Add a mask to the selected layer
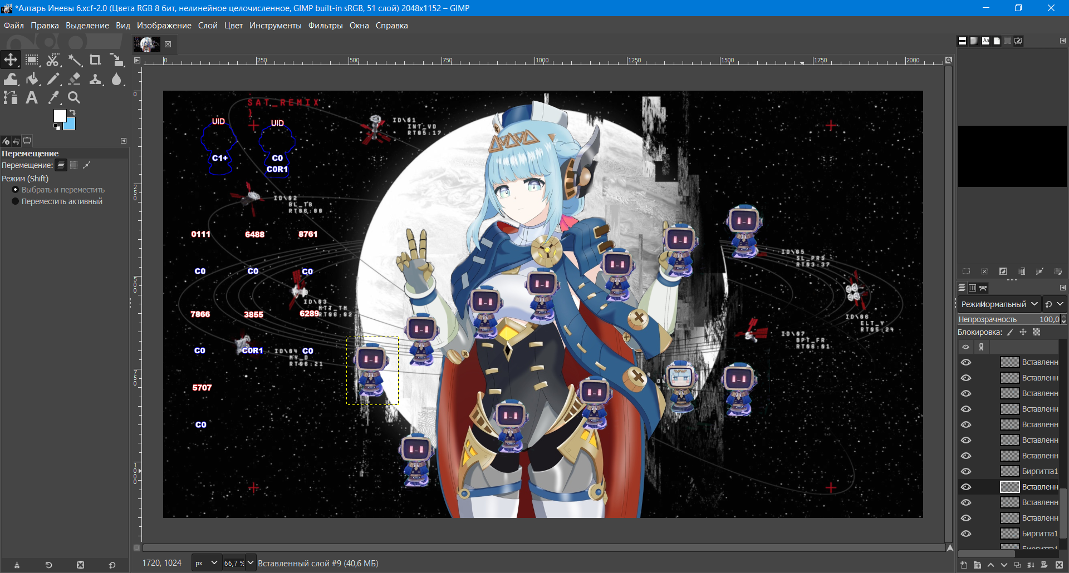This screenshot has width=1069, height=573. (x=1044, y=565)
